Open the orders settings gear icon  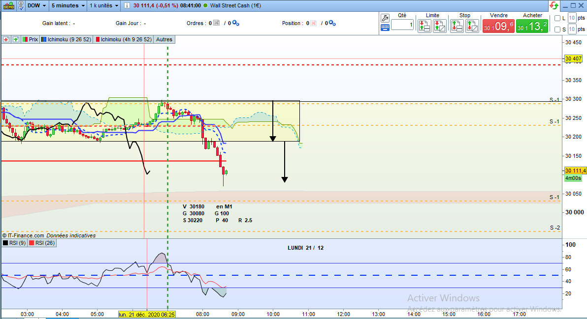pos(235,23)
